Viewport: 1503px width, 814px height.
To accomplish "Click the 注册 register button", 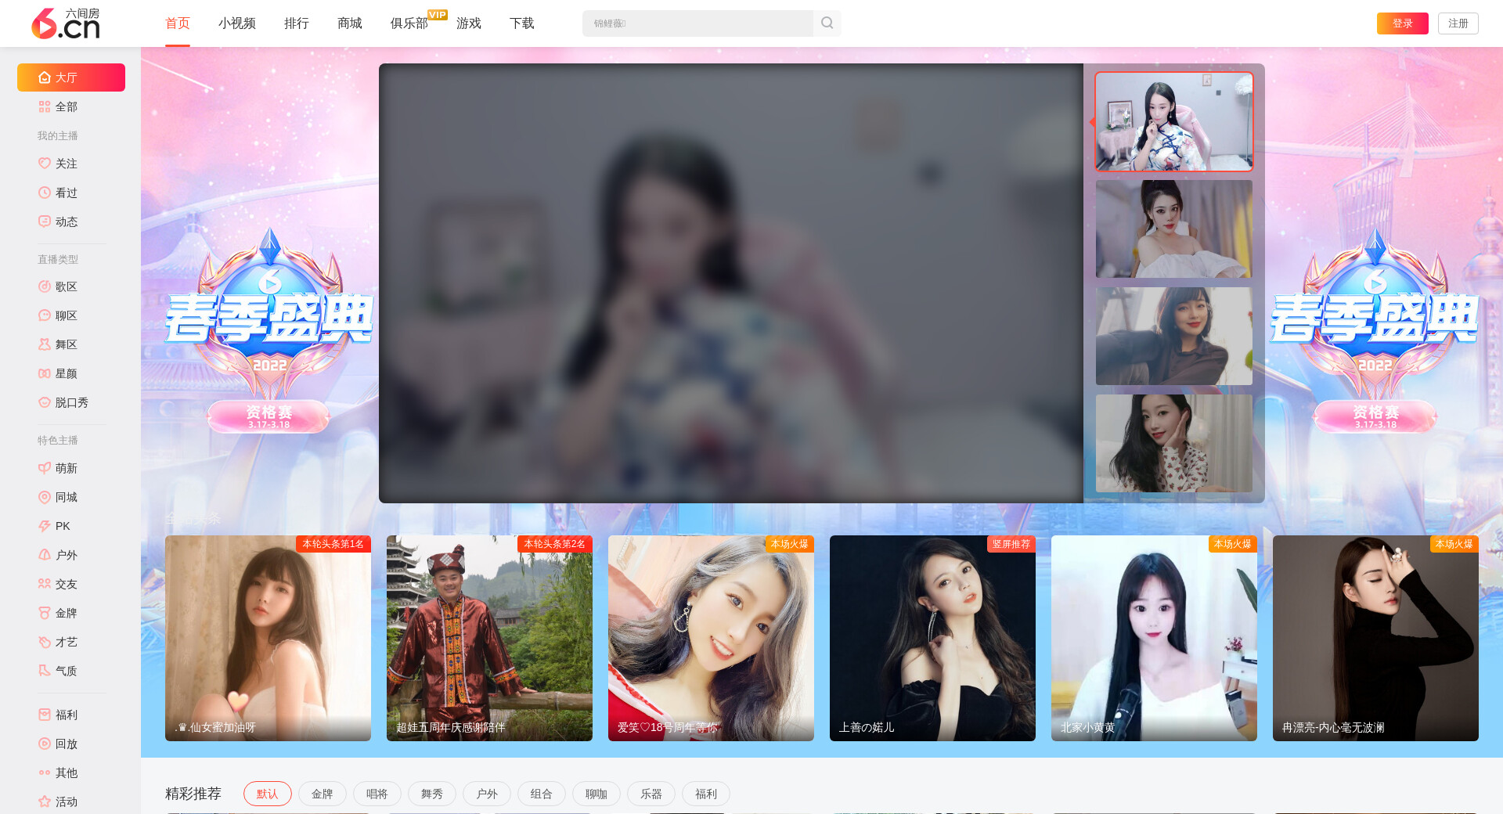I will [1458, 23].
